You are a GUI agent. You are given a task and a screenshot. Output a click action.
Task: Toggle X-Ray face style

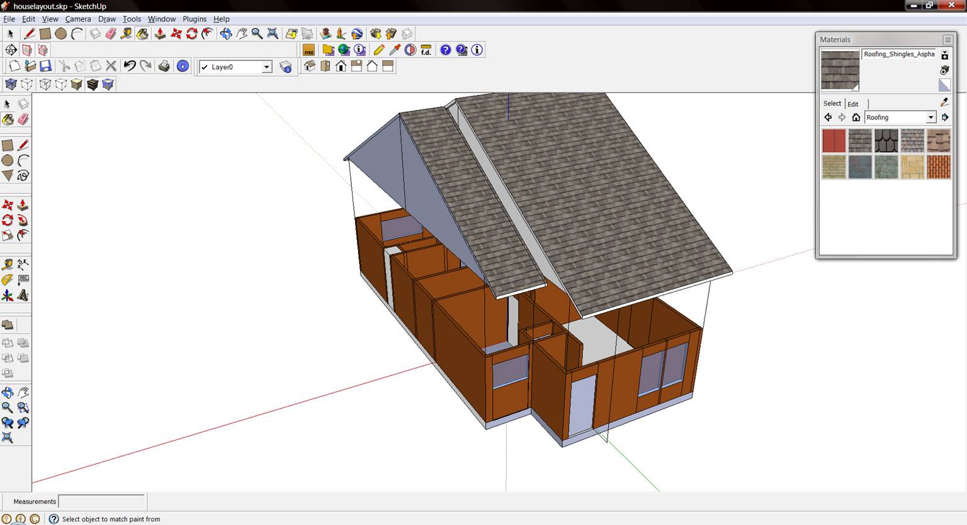[11, 84]
